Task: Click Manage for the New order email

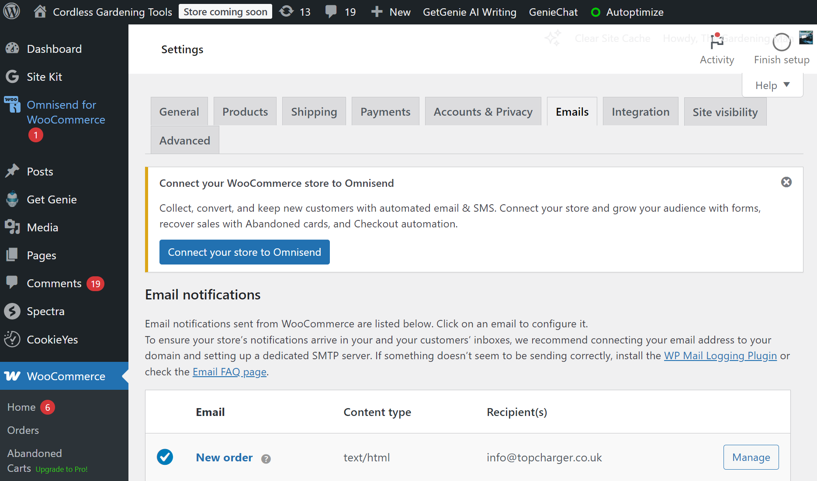Action: (751, 457)
